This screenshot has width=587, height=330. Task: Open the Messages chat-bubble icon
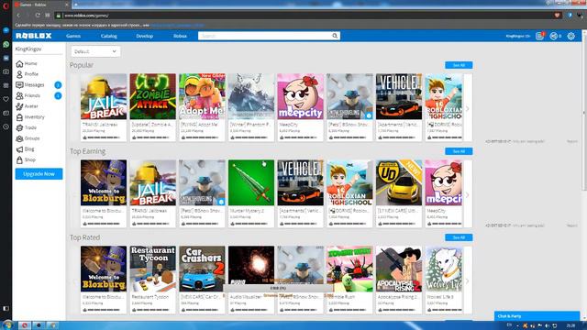coord(19,85)
